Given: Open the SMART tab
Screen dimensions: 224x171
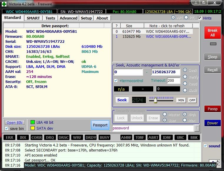Looking at the screenshot, I should (33, 18).
